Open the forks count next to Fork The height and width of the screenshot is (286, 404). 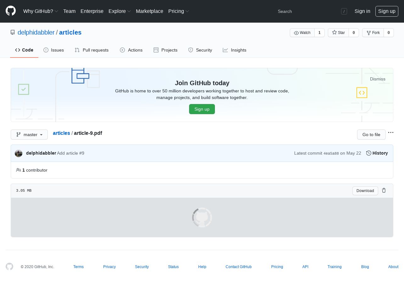click(x=389, y=33)
